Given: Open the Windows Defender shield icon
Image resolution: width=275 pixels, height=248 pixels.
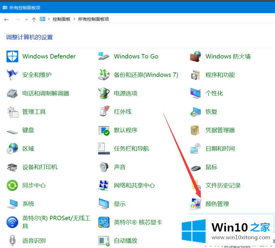Looking at the screenshot, I should pyautogui.click(x=12, y=56).
